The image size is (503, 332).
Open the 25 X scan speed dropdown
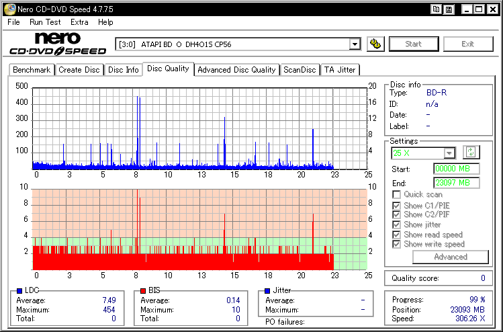pyautogui.click(x=449, y=153)
